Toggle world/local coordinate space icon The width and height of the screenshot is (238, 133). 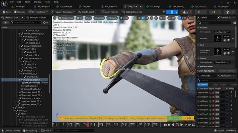point(151,18)
